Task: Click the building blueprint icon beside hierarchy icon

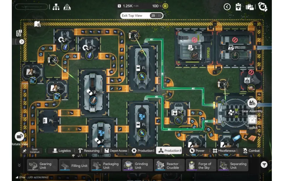Action: pos(67,7)
